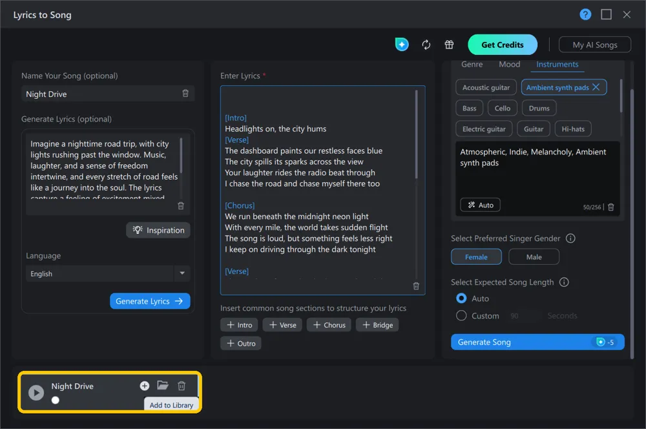Viewport: 646px width, 429px height.
Task: Maximize the Lyrics to Song window
Action: pos(606,14)
